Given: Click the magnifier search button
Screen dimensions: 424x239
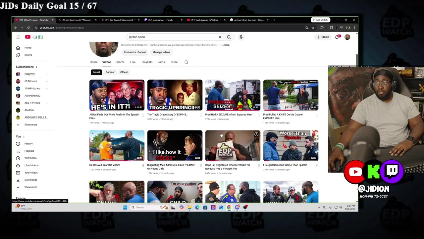Looking at the screenshot, I should coord(229,37).
